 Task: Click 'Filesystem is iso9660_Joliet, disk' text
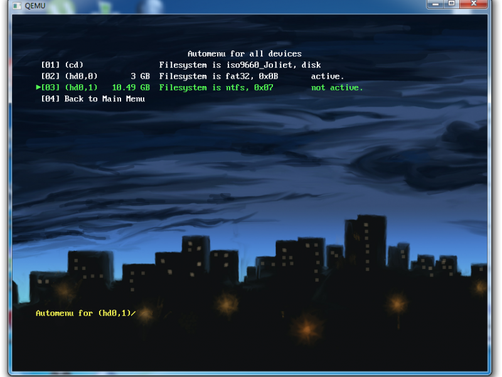point(240,65)
